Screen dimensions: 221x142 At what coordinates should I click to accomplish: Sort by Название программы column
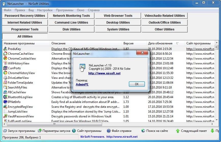26,43
